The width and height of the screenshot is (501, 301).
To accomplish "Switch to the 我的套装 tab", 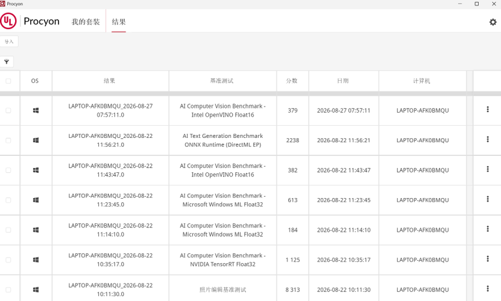I will [86, 22].
